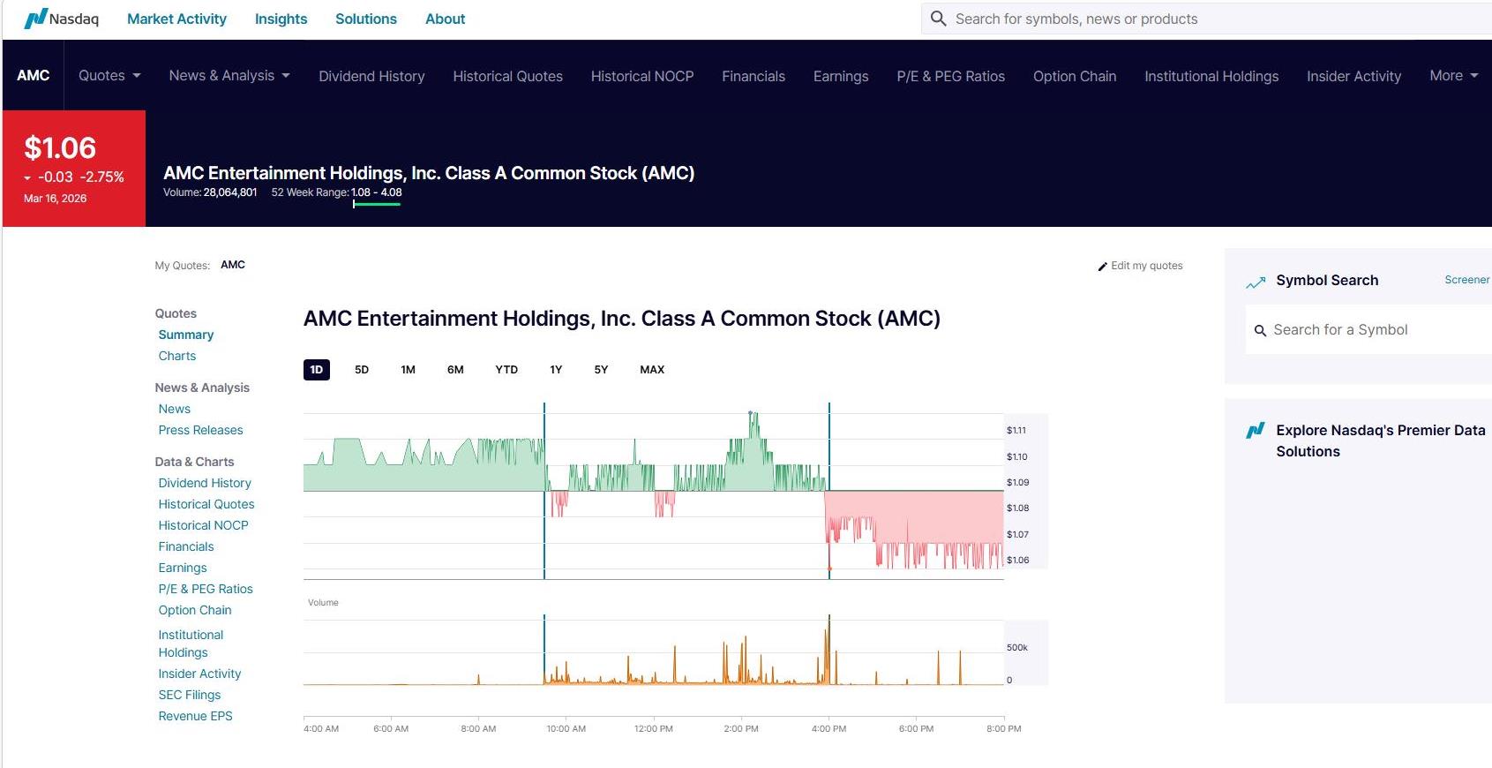Click the magnifier icon in top search bar
Viewport: 1492px width, 768px height.
(938, 19)
